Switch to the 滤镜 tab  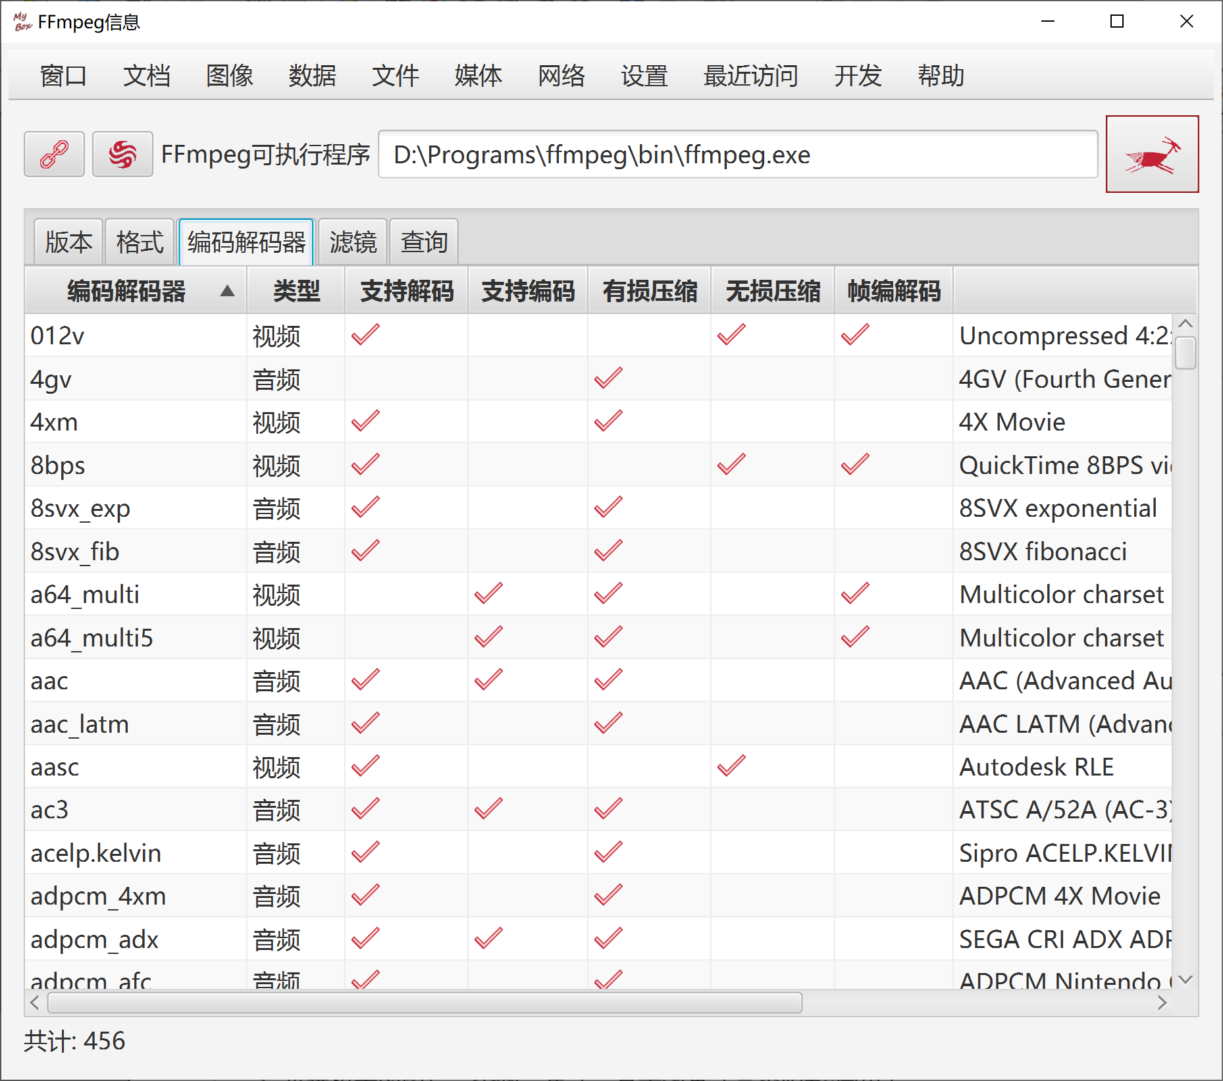point(353,242)
